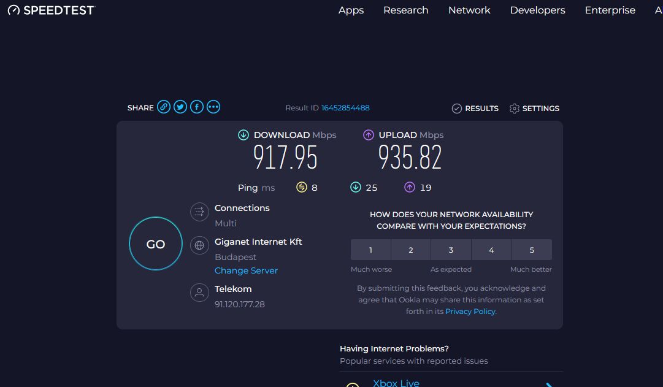This screenshot has height=387, width=663.
Task: Open more sharing options ellipsis icon
Action: coord(213,107)
